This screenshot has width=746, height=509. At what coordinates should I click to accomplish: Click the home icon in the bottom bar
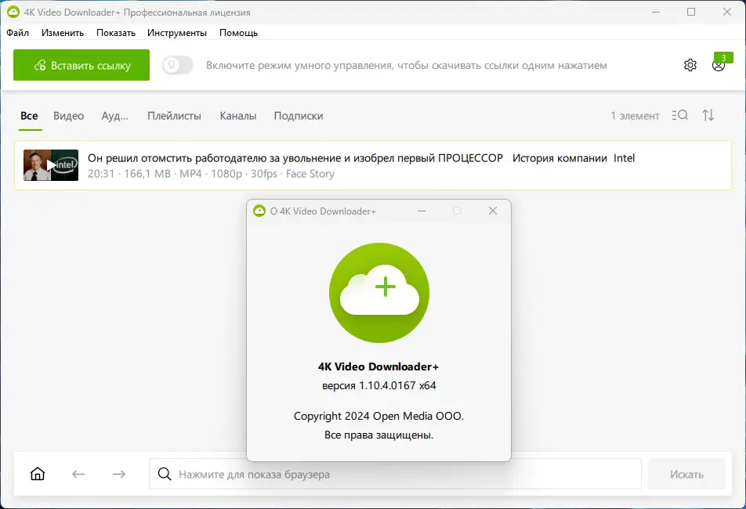37,474
